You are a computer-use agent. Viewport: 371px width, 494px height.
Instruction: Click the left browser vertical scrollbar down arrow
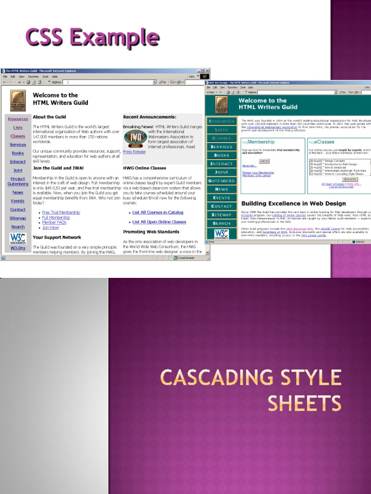(x=208, y=252)
